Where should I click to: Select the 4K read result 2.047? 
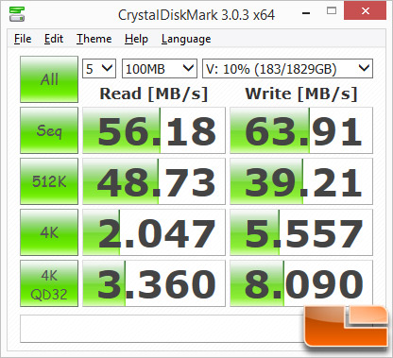click(x=154, y=232)
